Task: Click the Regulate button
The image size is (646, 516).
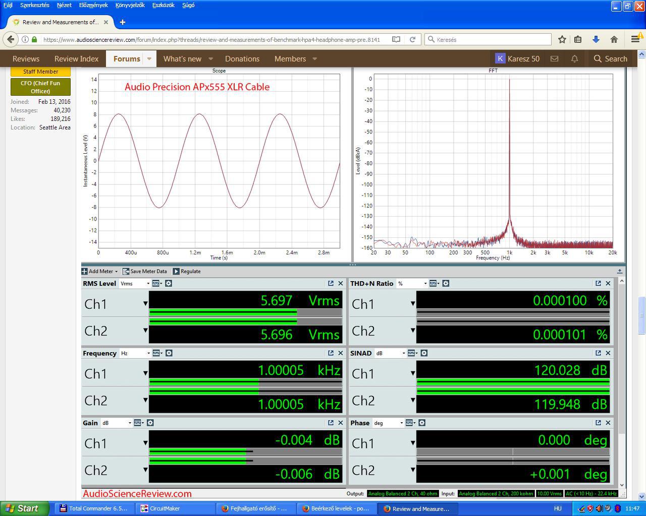Action: [187, 271]
